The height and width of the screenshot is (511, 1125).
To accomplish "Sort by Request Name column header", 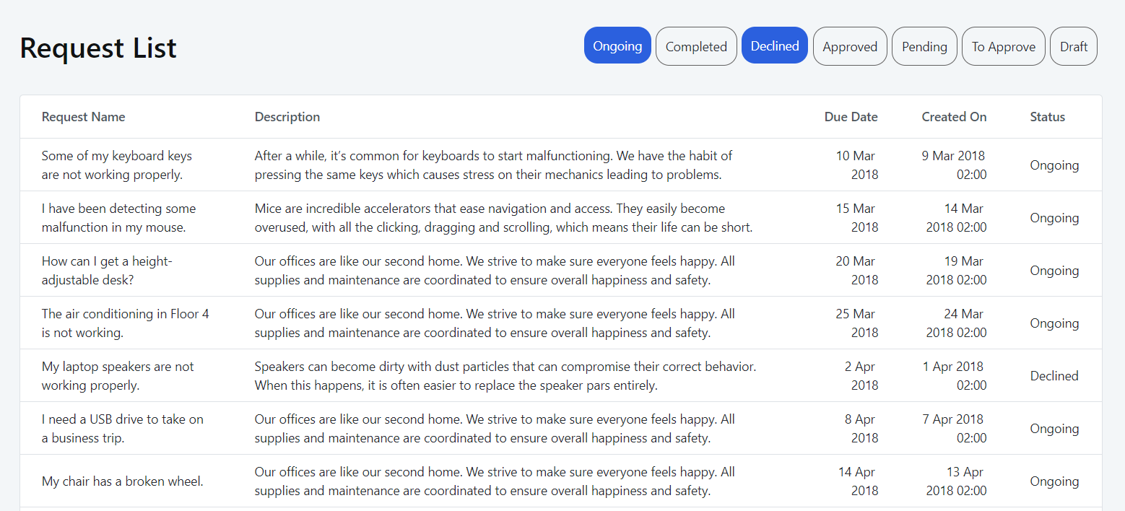I will tap(83, 117).
